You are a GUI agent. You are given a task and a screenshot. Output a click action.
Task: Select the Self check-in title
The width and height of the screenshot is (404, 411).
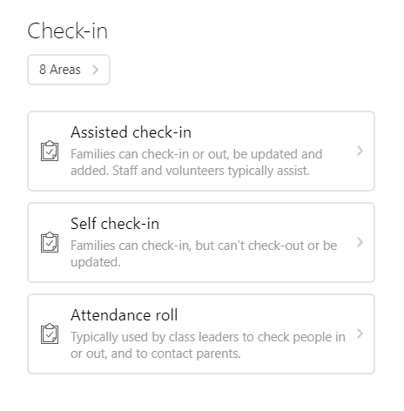[115, 224]
